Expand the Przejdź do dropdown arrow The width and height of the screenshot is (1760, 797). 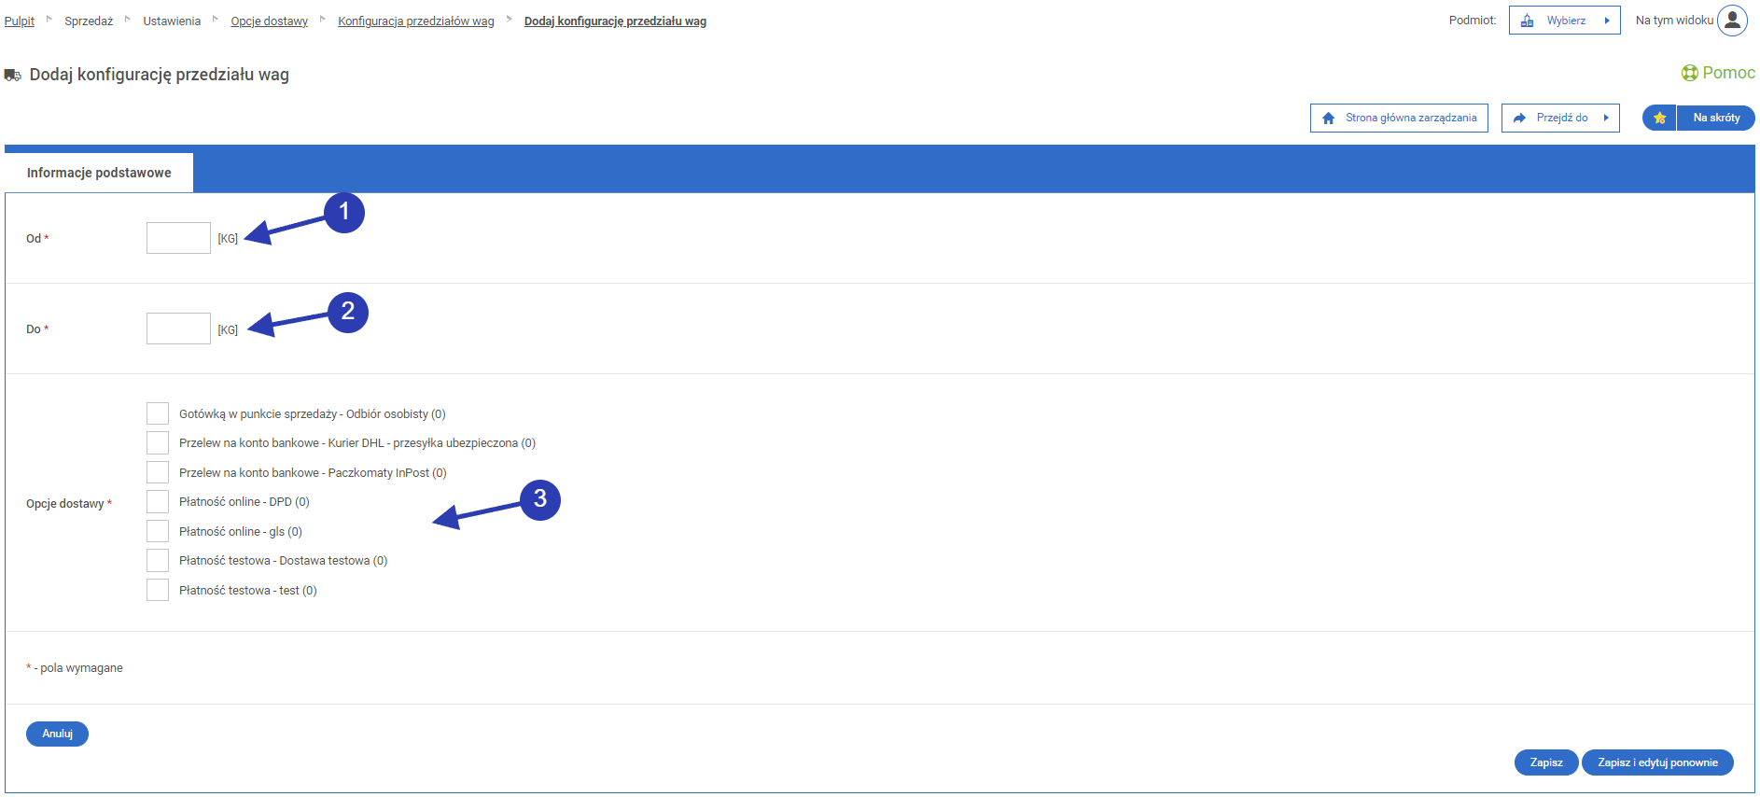1606,119
